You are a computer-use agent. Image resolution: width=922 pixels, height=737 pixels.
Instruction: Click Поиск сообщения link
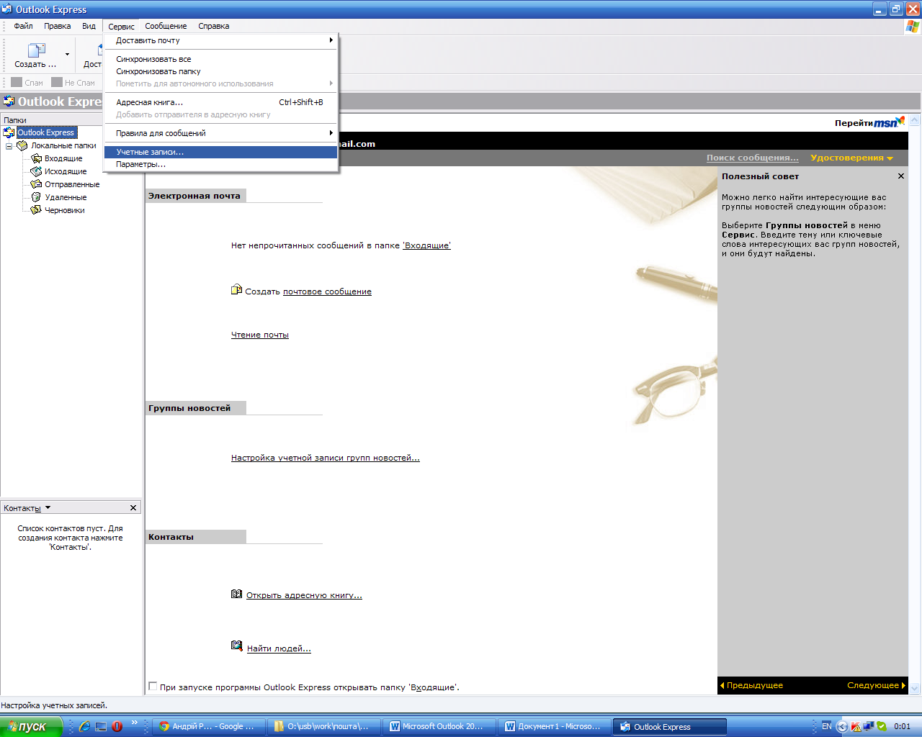pos(752,158)
